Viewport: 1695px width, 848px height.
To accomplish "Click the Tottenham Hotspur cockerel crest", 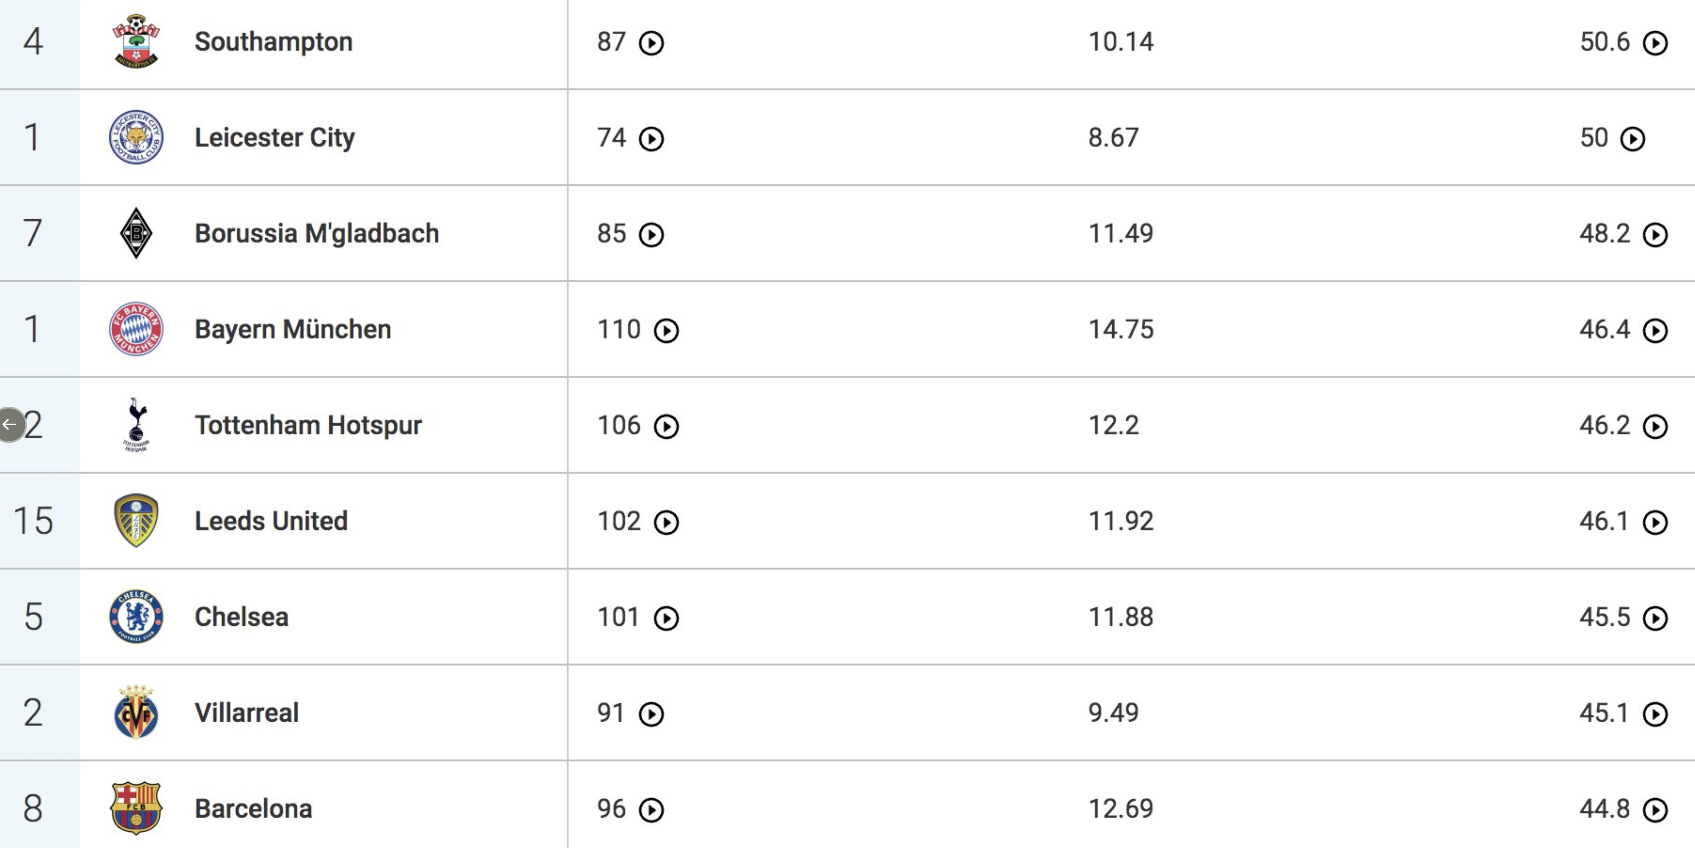I will tap(136, 424).
